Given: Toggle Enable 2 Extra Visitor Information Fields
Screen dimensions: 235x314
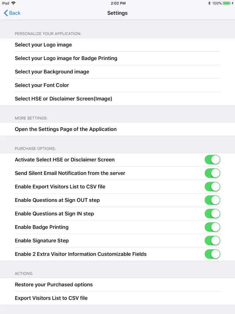Looking at the screenshot, I should coord(212,254).
